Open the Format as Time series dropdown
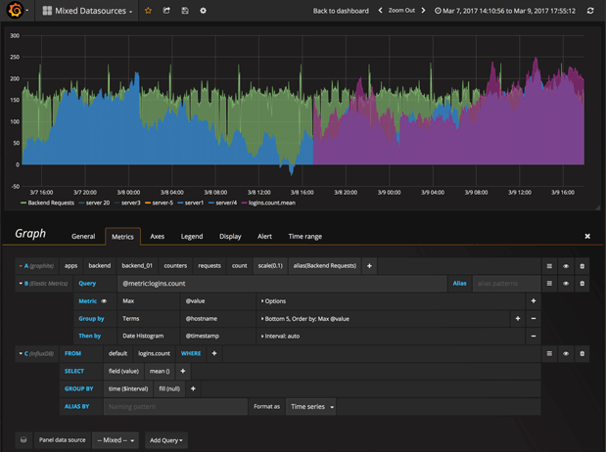606x452 pixels. (x=313, y=406)
